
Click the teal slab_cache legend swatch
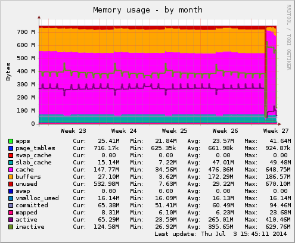tap(11, 163)
